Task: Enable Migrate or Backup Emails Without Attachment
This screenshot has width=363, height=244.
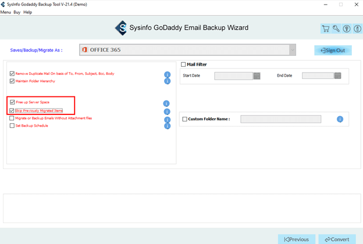Action: click(x=12, y=118)
